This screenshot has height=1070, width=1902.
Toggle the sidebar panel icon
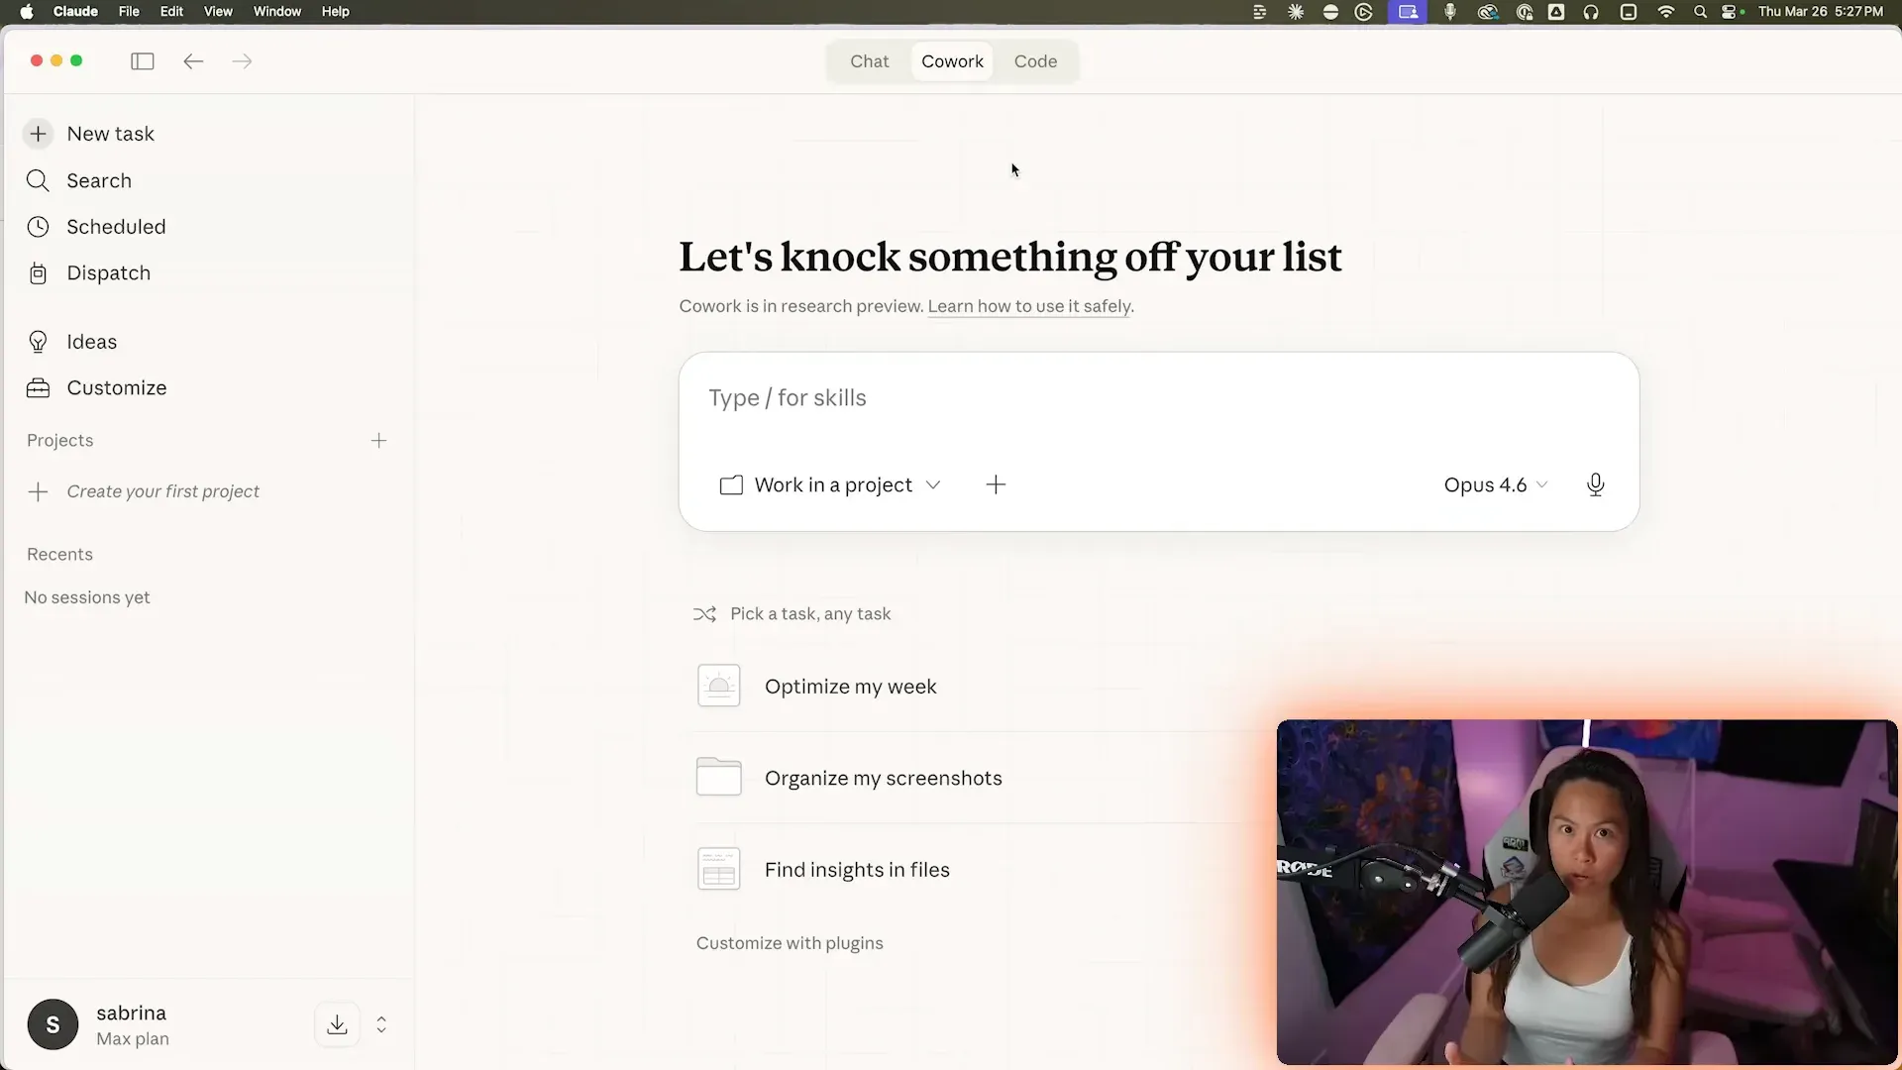pyautogui.click(x=143, y=61)
